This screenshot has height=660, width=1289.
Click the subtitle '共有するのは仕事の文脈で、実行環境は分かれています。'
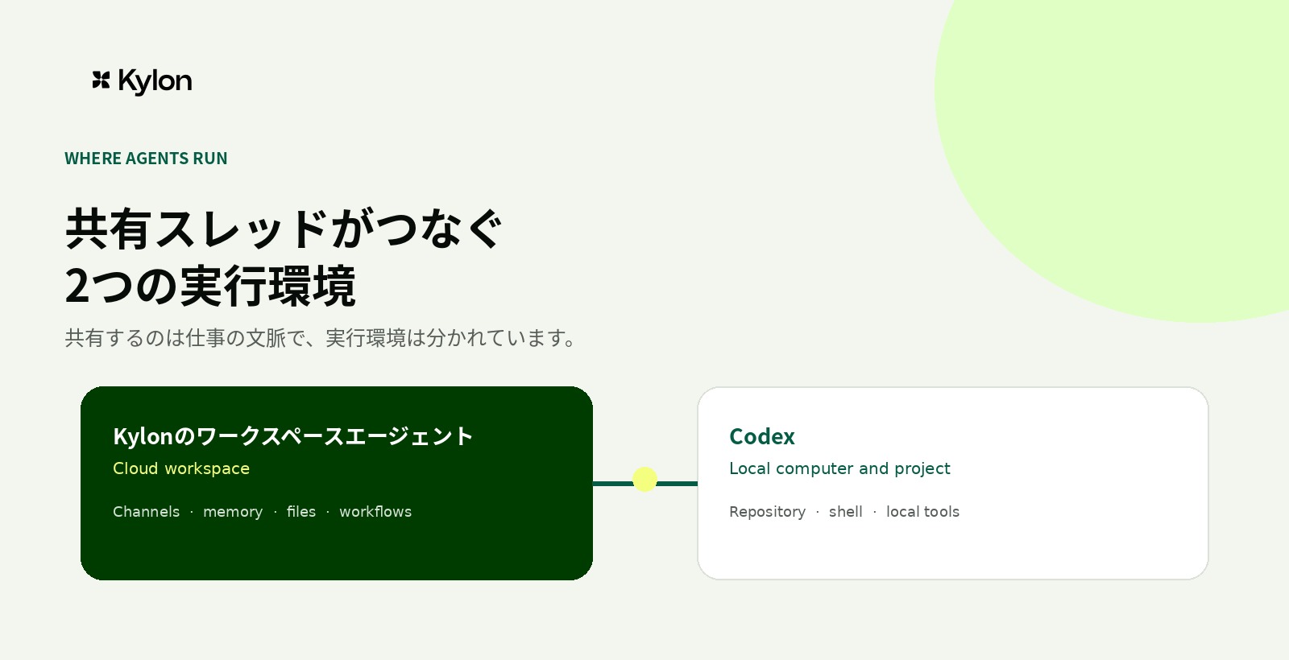[321, 338]
